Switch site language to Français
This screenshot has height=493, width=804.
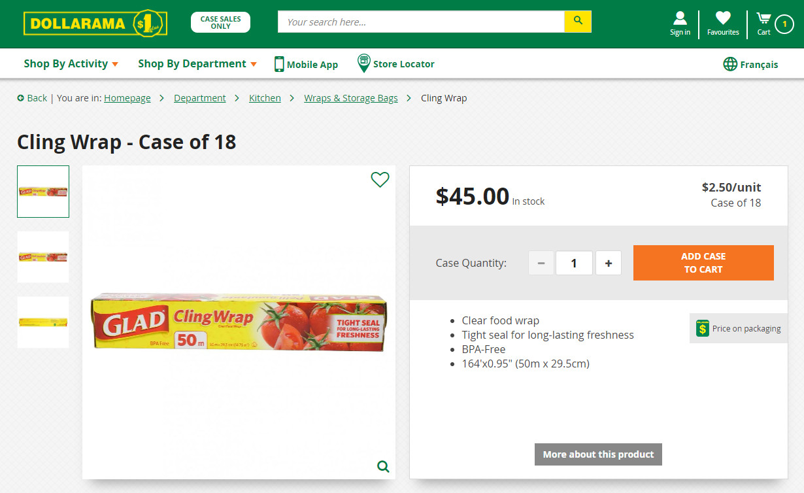758,64
